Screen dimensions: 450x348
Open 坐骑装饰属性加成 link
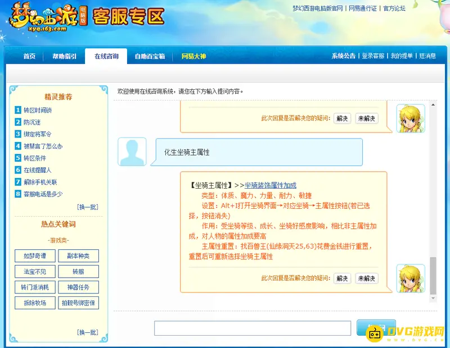click(271, 185)
